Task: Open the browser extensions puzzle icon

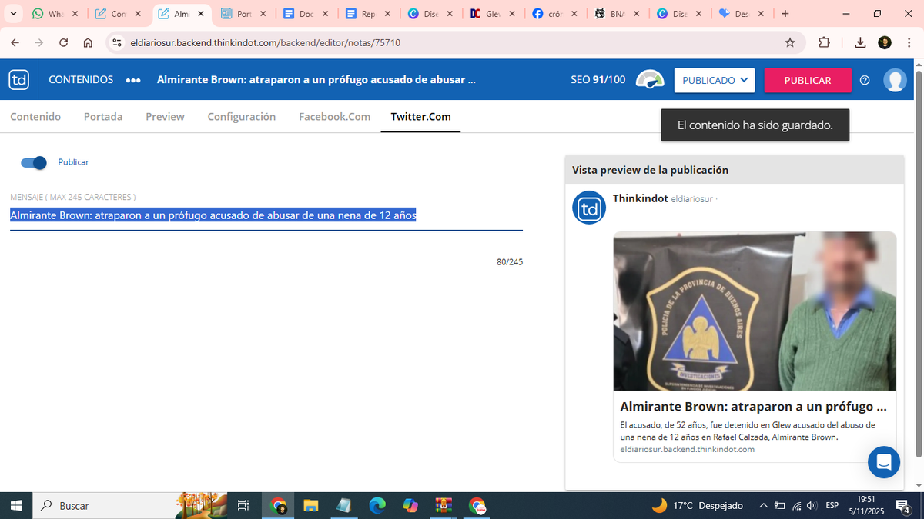Action: click(824, 42)
